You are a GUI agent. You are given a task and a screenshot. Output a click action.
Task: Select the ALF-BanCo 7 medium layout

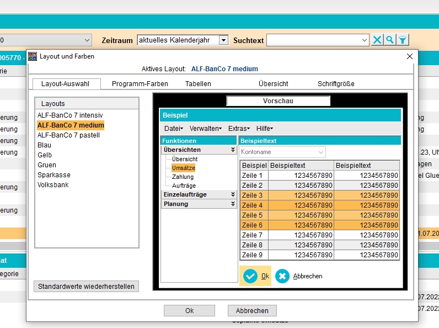click(71, 125)
